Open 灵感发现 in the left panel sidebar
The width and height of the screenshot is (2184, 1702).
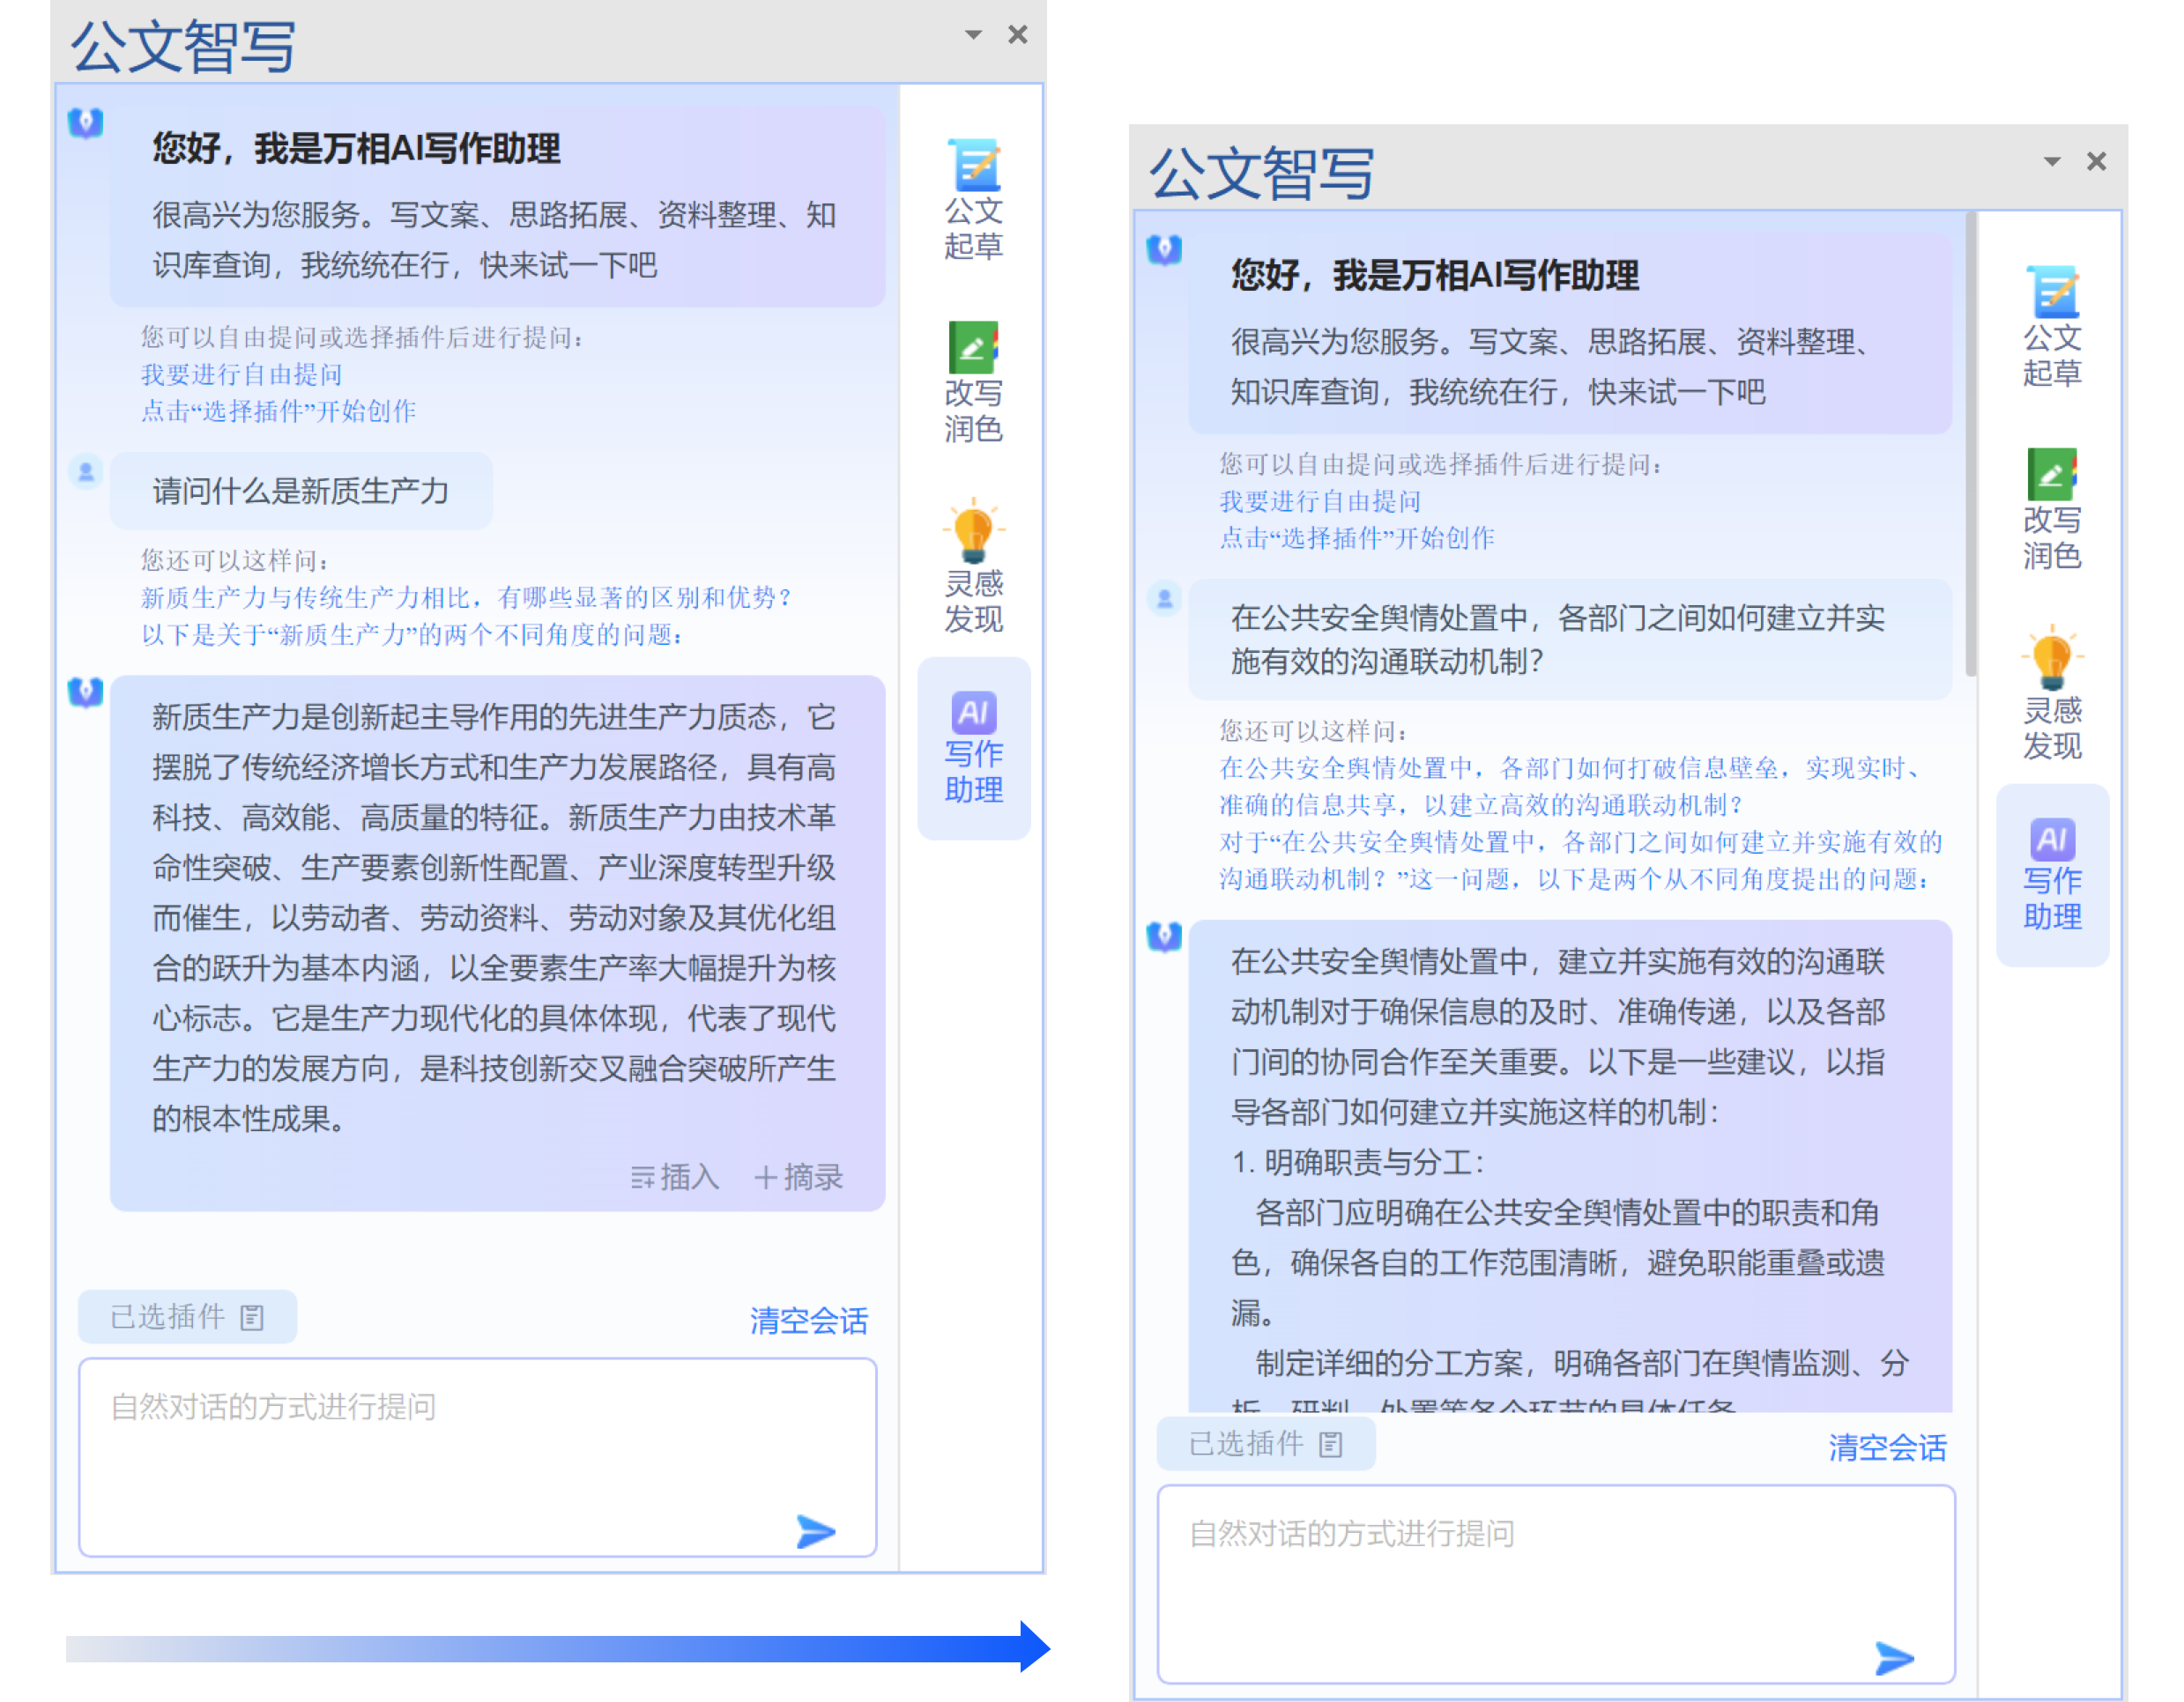(x=972, y=566)
